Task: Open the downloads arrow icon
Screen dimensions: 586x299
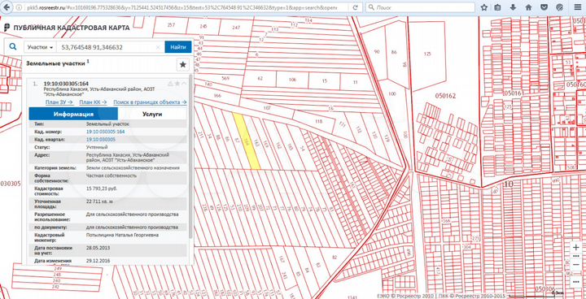Action: tap(513, 7)
